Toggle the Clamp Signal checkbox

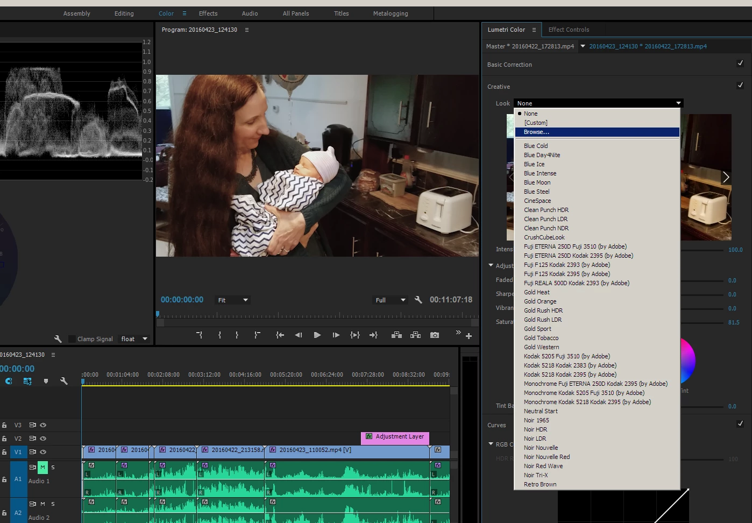click(72, 339)
